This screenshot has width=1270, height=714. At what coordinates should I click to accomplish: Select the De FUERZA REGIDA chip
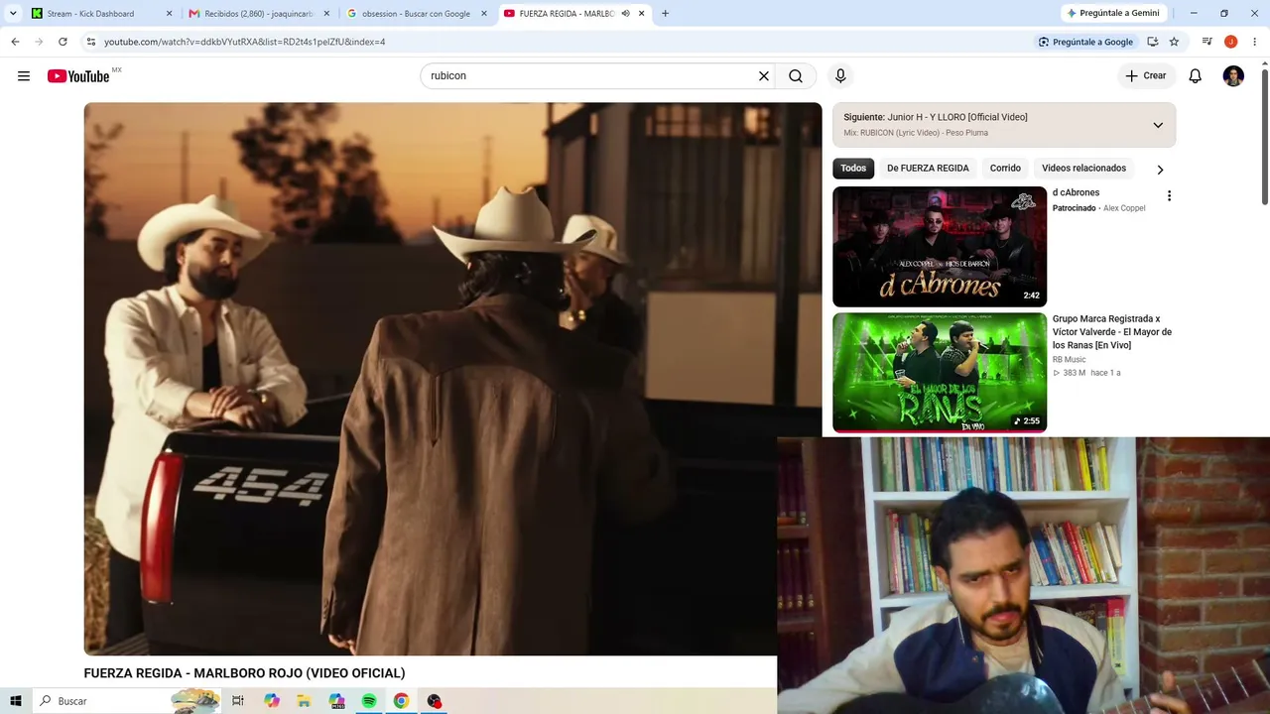click(928, 169)
